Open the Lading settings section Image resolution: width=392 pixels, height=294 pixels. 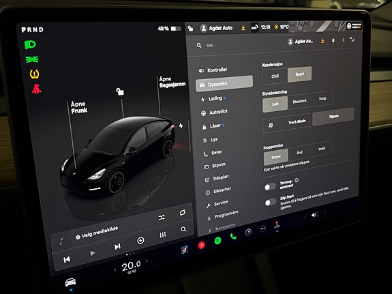click(213, 99)
